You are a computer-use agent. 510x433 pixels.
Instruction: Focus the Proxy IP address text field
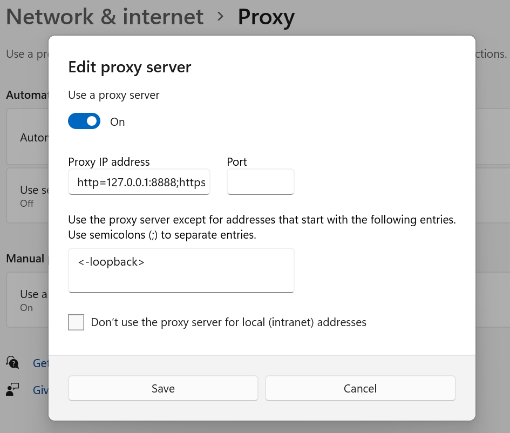pyautogui.click(x=139, y=182)
